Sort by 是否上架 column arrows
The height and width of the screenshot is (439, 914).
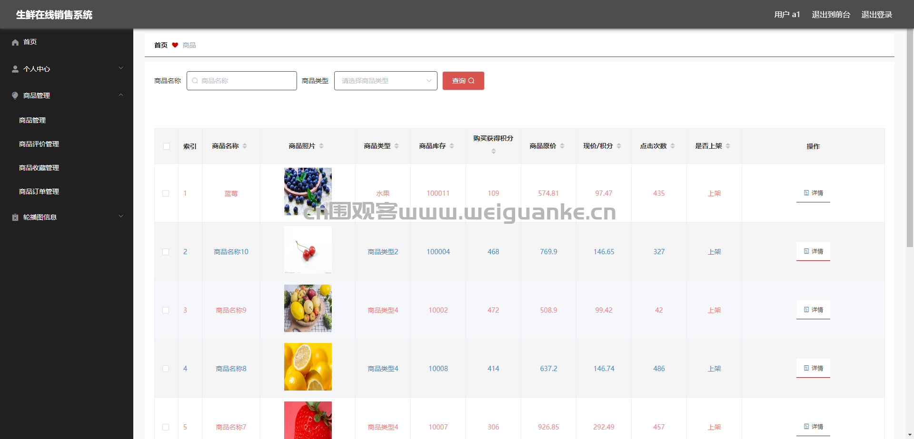point(728,146)
